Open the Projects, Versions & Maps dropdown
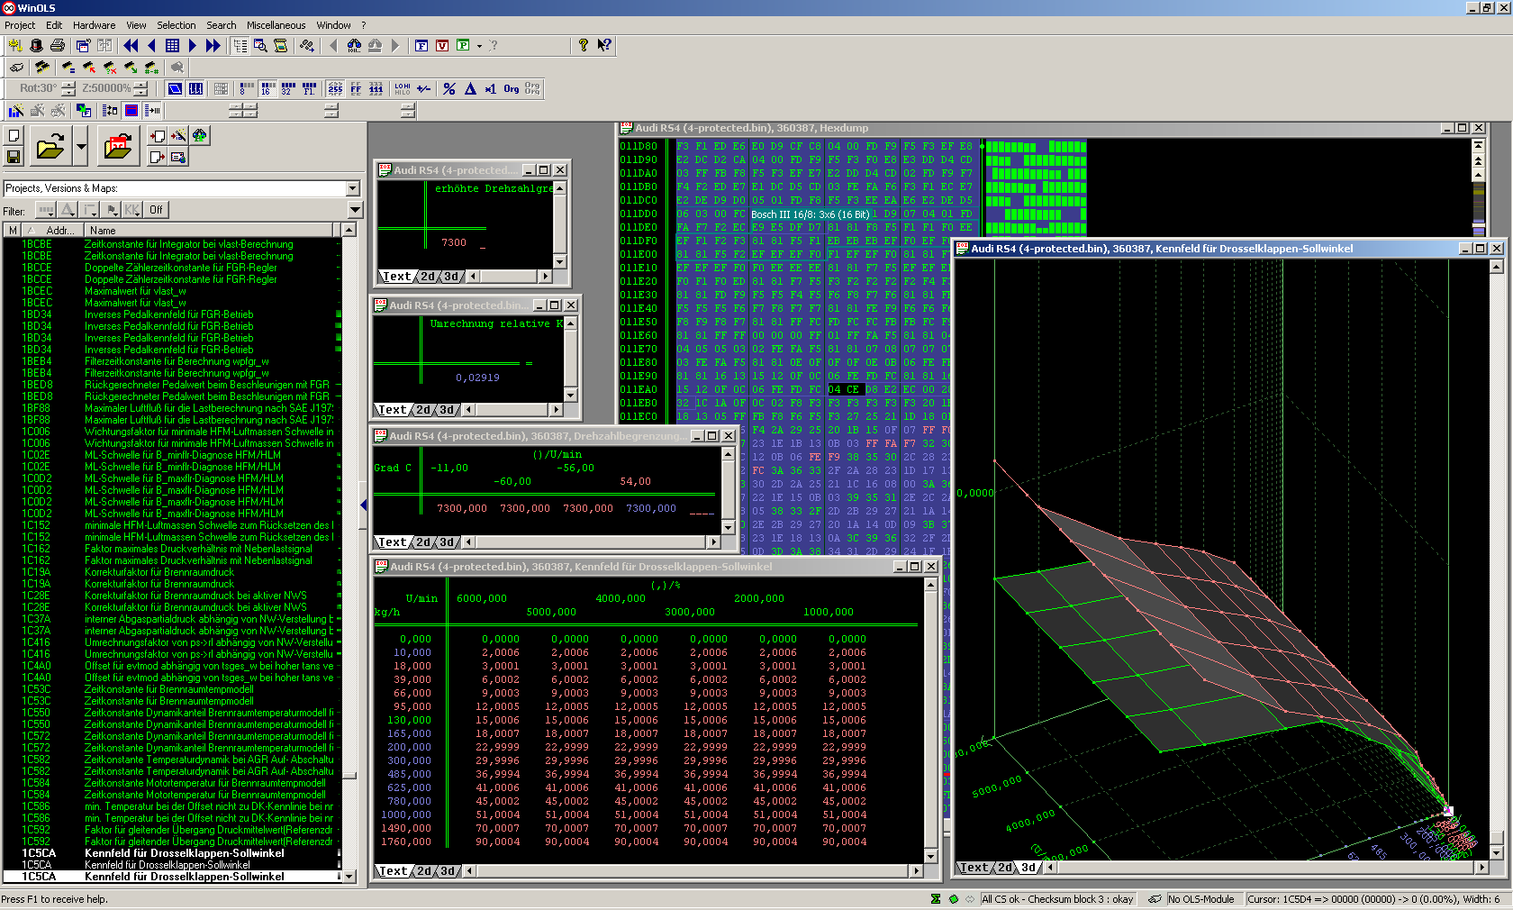This screenshot has height=910, width=1513. 352,188
